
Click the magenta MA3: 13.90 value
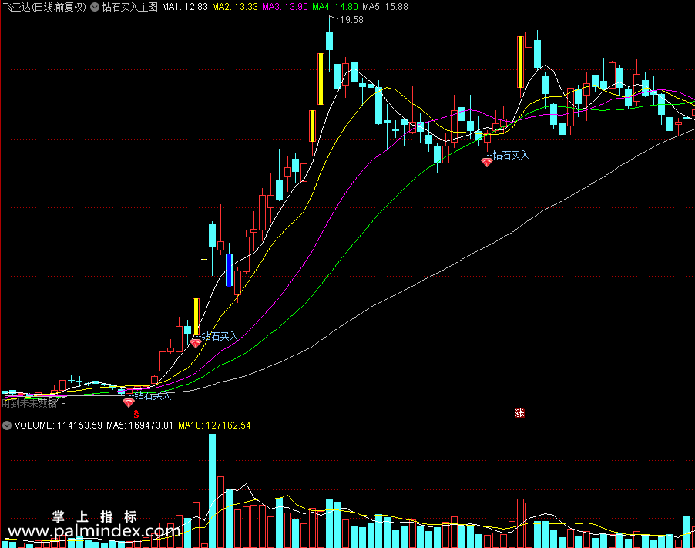[x=284, y=7]
